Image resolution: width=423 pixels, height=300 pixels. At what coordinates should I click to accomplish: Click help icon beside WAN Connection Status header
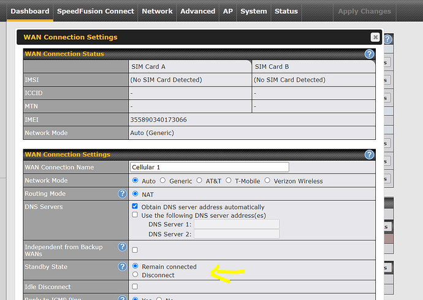point(369,54)
